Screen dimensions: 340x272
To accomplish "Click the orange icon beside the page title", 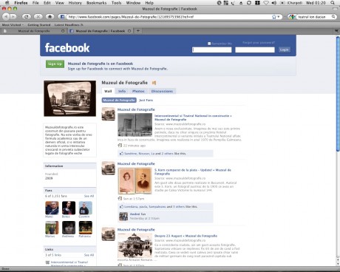I will (154, 83).
